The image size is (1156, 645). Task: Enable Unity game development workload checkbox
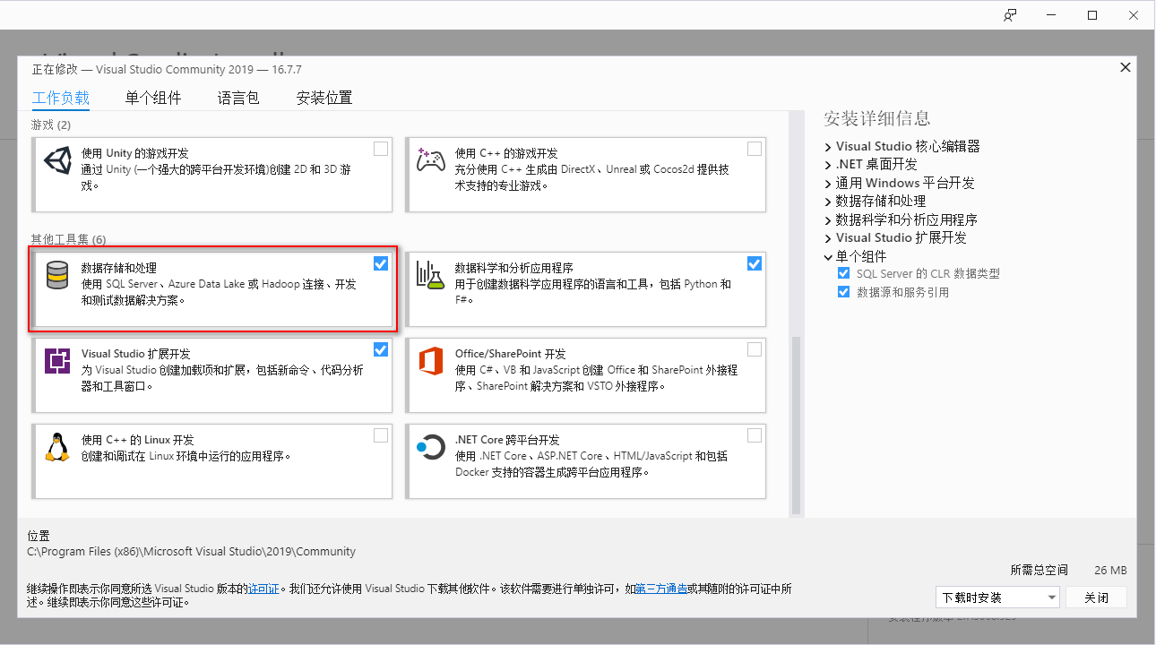pos(381,149)
